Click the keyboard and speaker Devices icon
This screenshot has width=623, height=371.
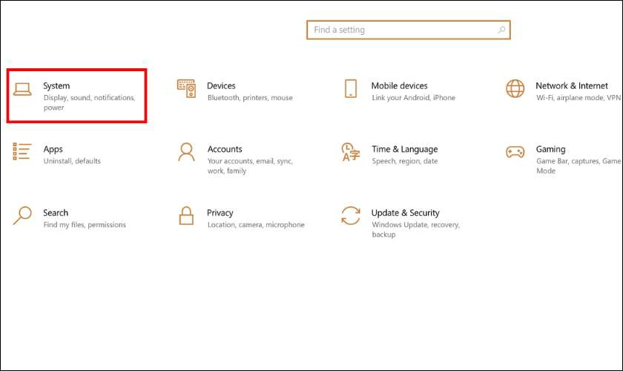click(x=186, y=89)
